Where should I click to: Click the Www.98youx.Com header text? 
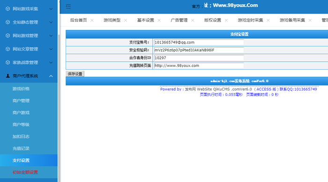pos(235,6)
